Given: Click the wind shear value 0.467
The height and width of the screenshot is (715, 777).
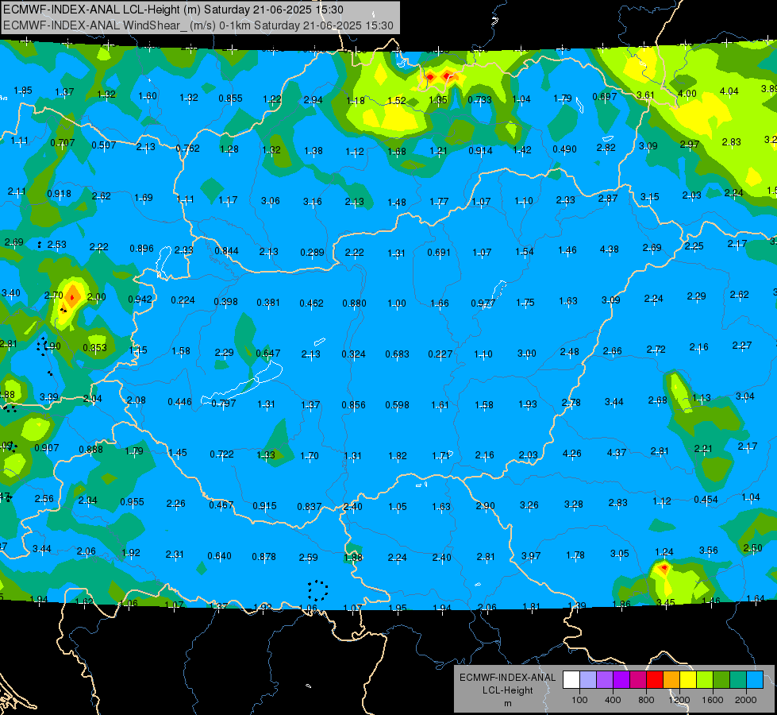Looking at the screenshot, I should pos(221,504).
